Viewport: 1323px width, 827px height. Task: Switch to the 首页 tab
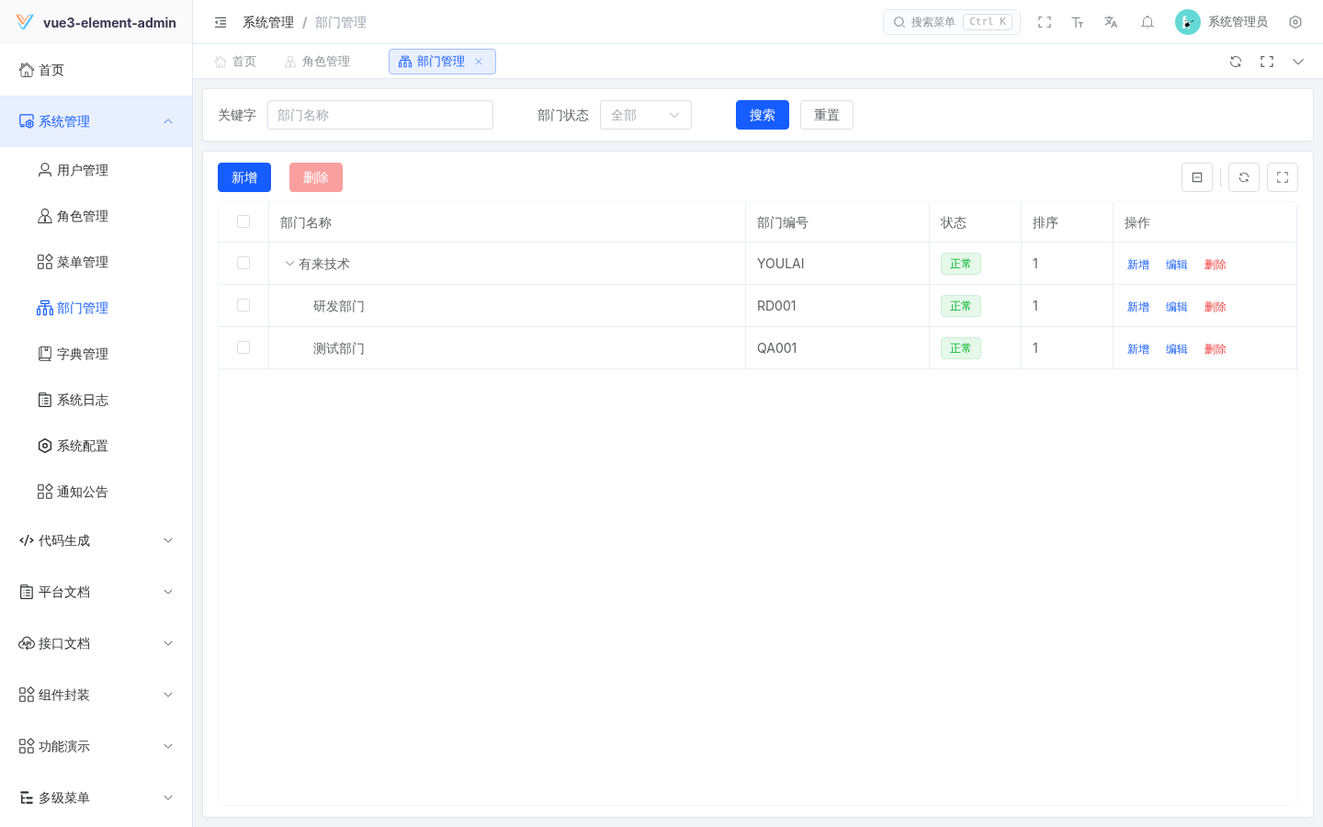coord(235,62)
